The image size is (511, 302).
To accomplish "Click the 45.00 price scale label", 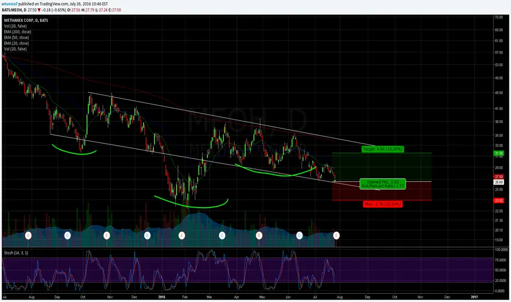I will [x=498, y=93].
